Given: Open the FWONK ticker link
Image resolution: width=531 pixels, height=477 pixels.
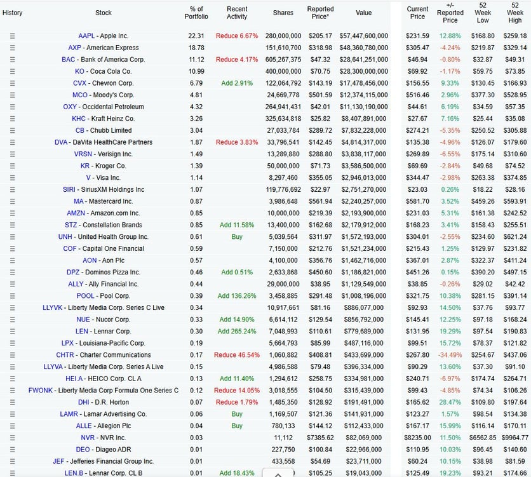Looking at the screenshot, I should coord(40,391).
